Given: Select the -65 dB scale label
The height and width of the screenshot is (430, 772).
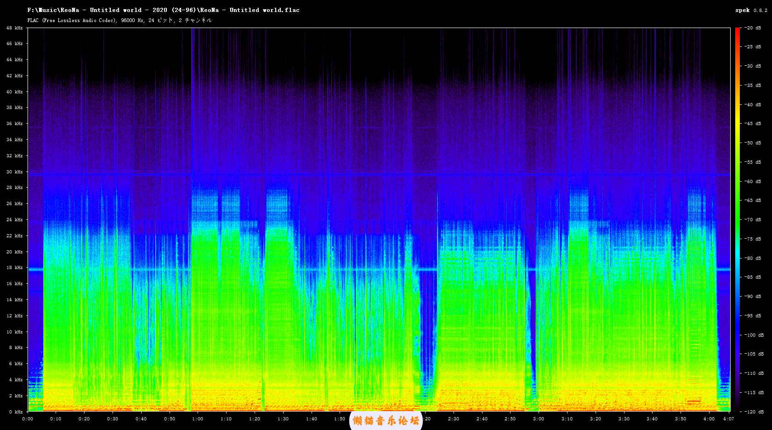Looking at the screenshot, I should click(753, 201).
